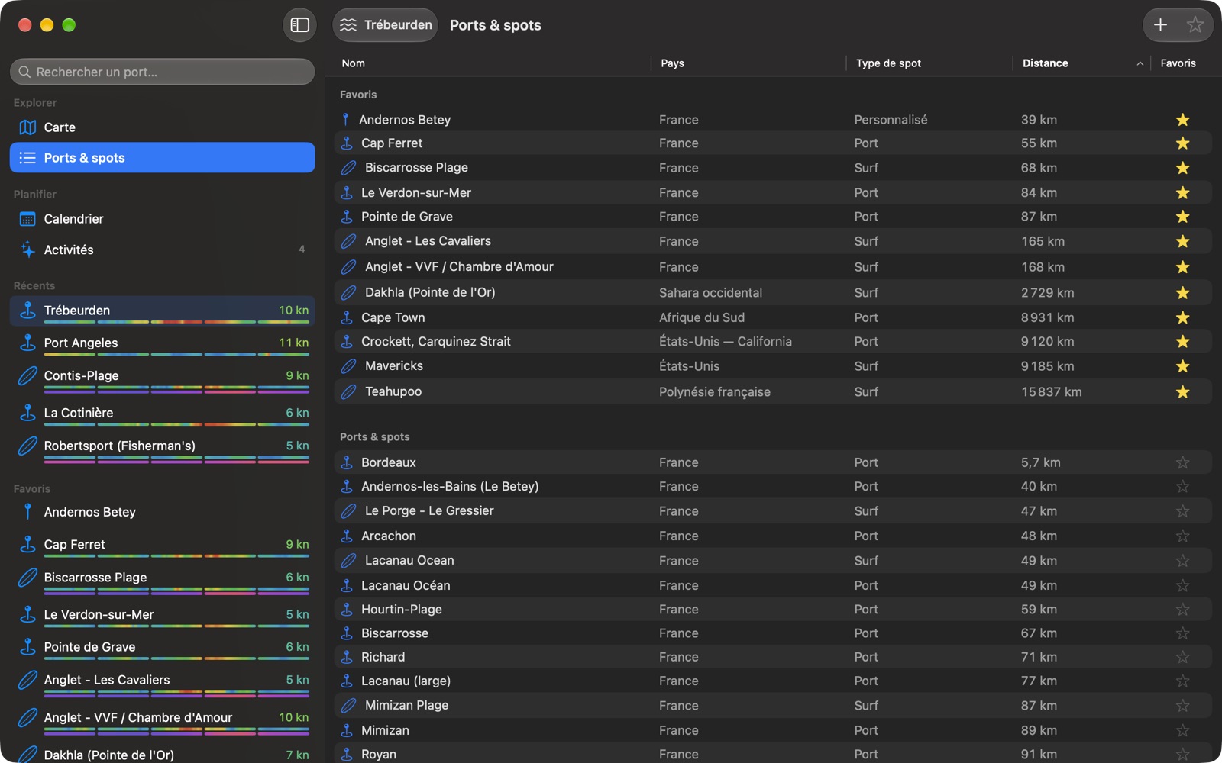Toggle the sidebar visibility button
This screenshot has height=763, width=1222.
(299, 25)
